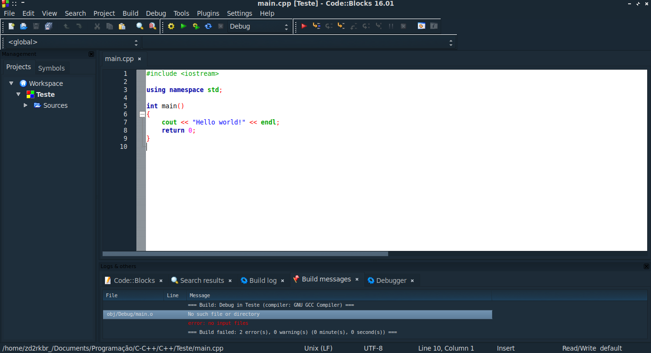
Task: Click the Replace icon in toolbar
Action: (152, 26)
